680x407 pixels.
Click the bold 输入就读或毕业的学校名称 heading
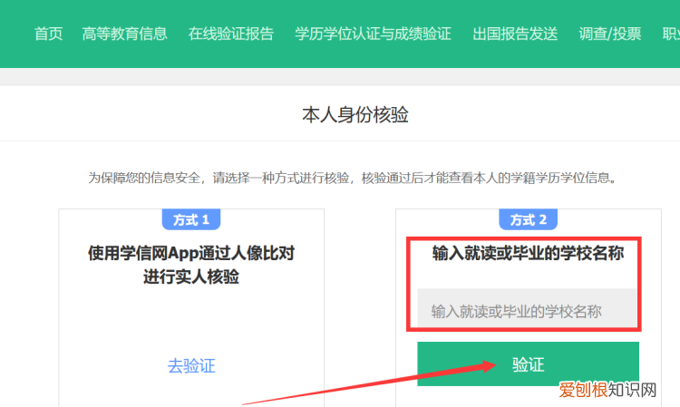[528, 253]
